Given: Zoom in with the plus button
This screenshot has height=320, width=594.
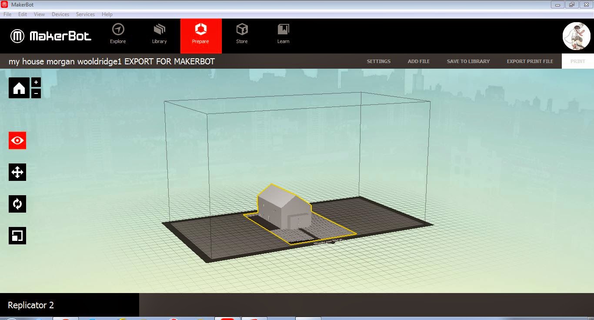Looking at the screenshot, I should click(36, 82).
